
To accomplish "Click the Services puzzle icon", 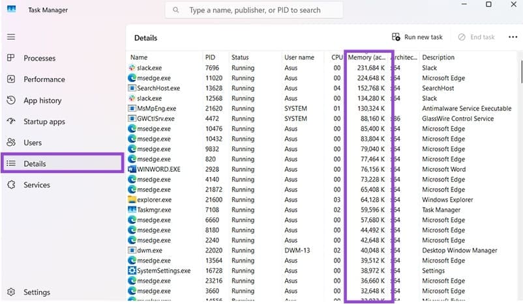I will (x=11, y=184).
